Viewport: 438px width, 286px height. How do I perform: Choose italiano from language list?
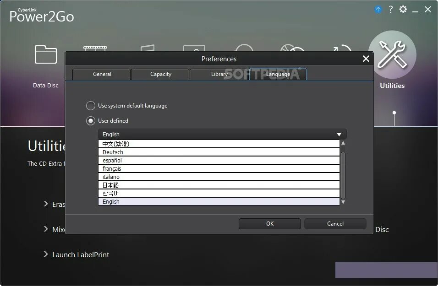coord(219,177)
